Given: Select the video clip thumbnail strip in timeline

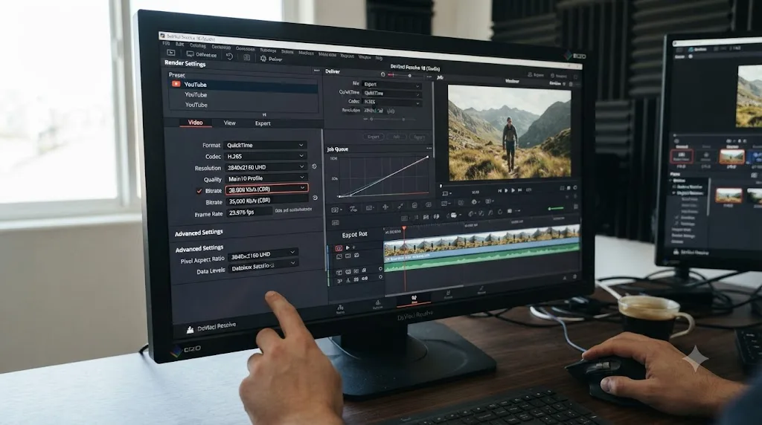Looking at the screenshot, I should 482,240.
